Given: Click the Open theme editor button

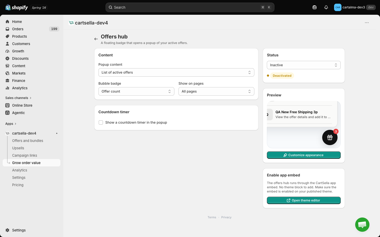Looking at the screenshot, I should point(304,200).
